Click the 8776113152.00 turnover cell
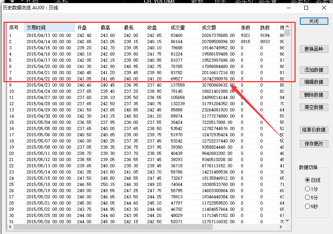This screenshot has width=333, height=234. [x=217, y=166]
